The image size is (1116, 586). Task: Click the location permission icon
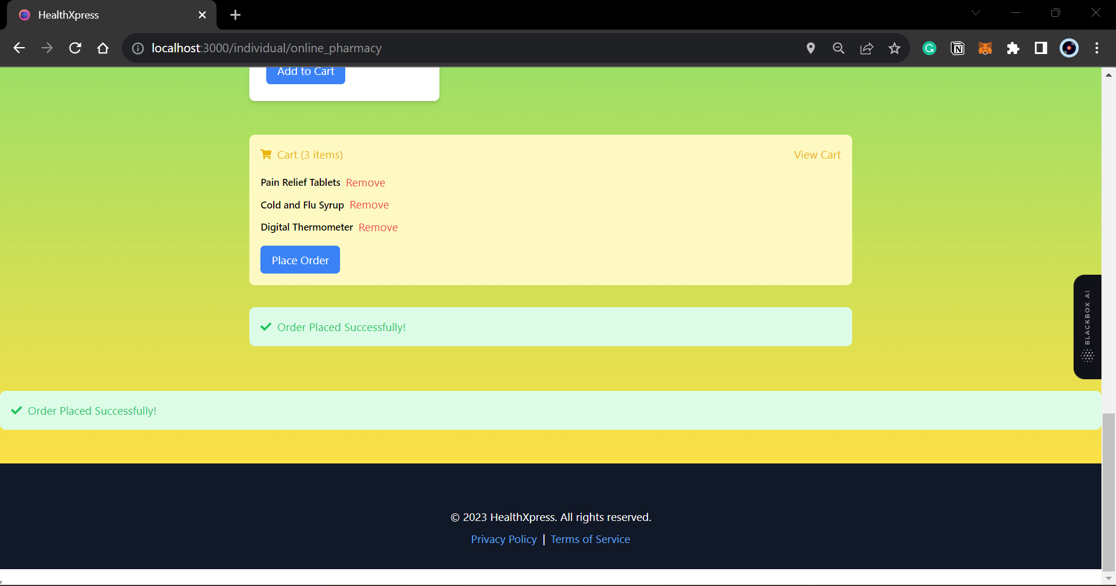pos(811,48)
